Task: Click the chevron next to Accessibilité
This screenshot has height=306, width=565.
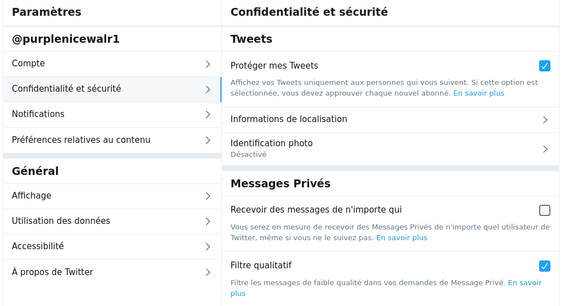Action: pos(208,246)
